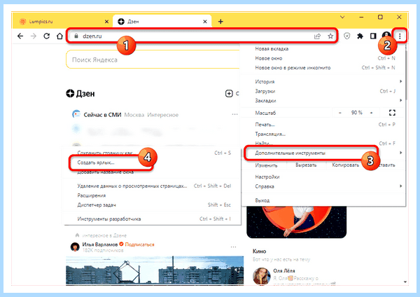Viewport: 420px width, 297px height.
Task: Click the forward navigation arrow
Action: tap(34, 36)
